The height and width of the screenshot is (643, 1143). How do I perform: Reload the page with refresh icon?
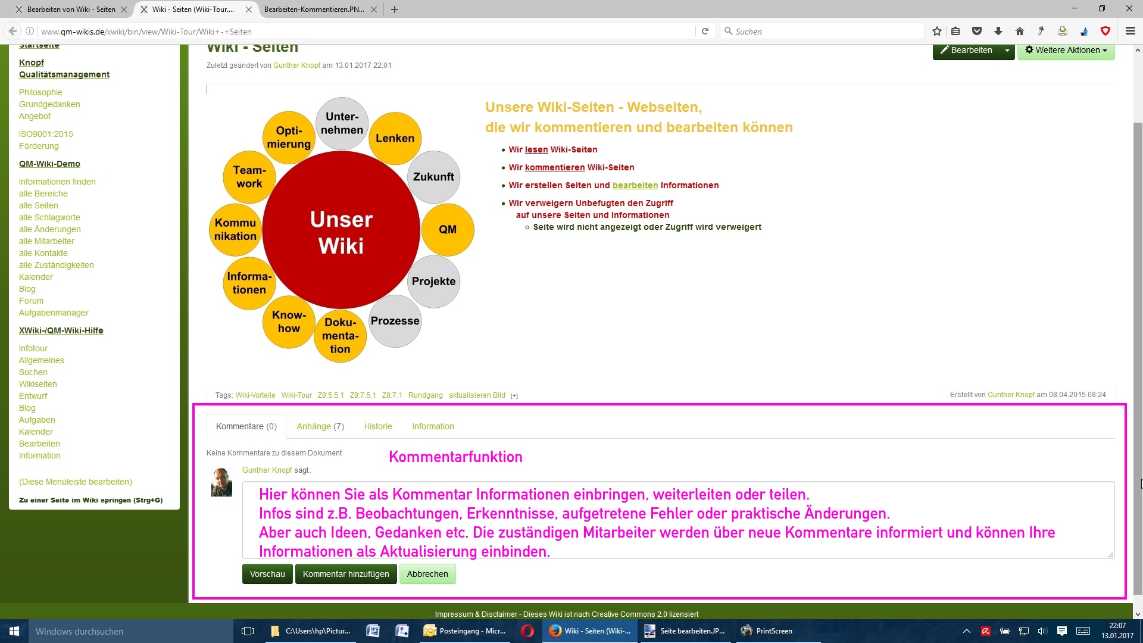(x=705, y=32)
